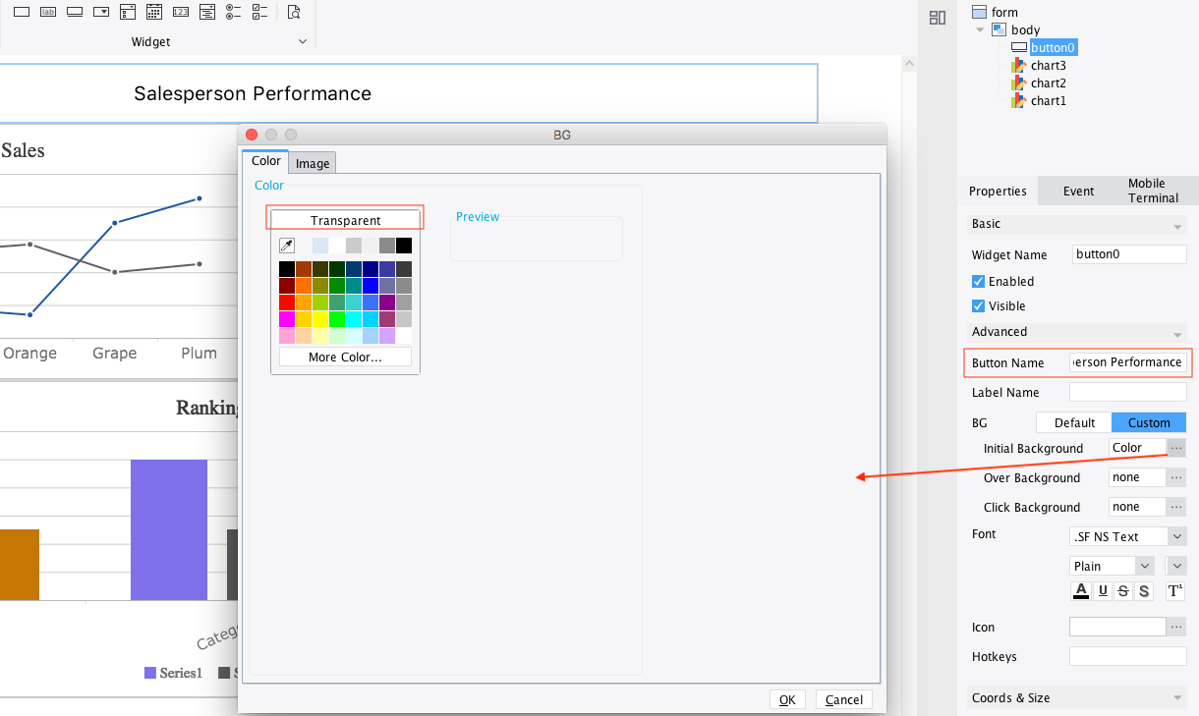Open the Plain font style dropdown
Viewport: 1199px width, 716px height.
coord(1112,566)
